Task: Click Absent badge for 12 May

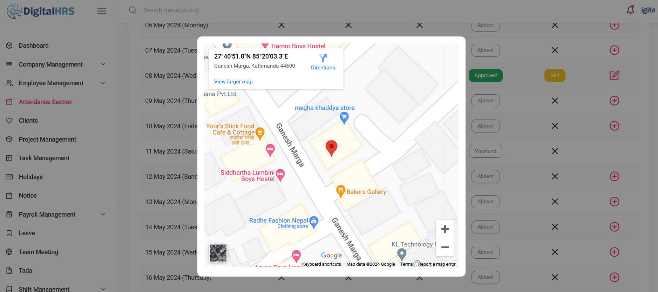Action: pos(486,176)
